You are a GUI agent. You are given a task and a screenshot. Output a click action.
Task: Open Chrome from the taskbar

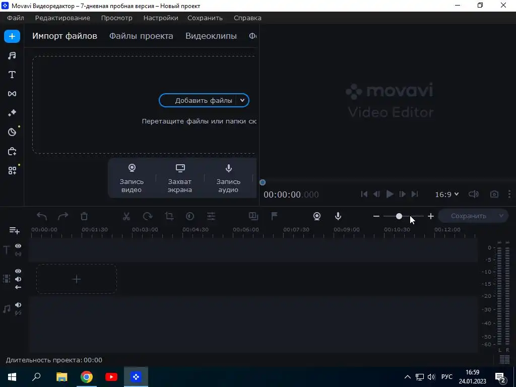pyautogui.click(x=87, y=377)
